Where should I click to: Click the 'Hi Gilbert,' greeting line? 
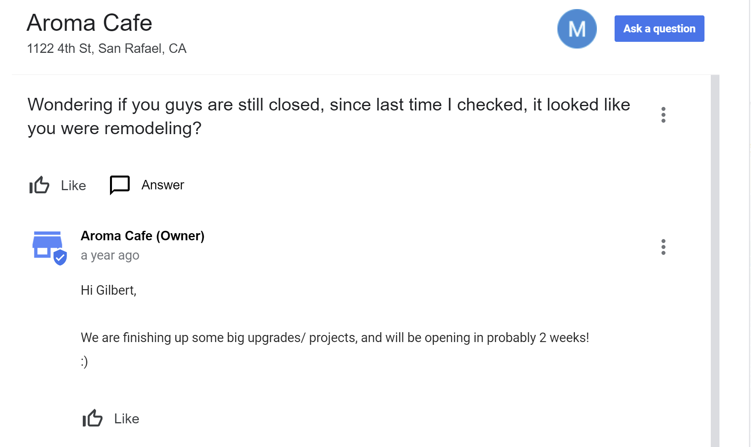pos(108,290)
